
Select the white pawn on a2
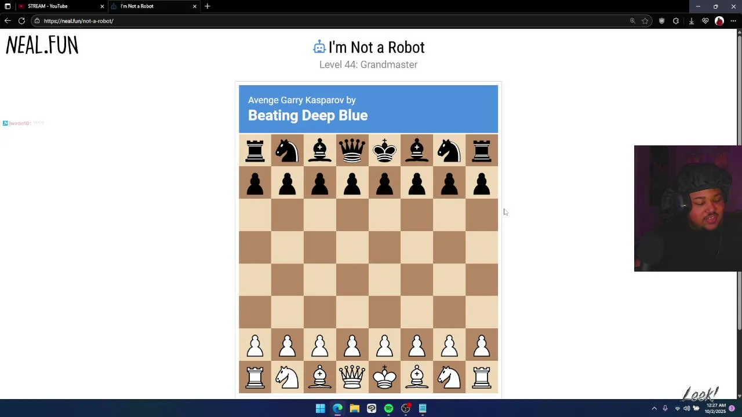pos(255,345)
